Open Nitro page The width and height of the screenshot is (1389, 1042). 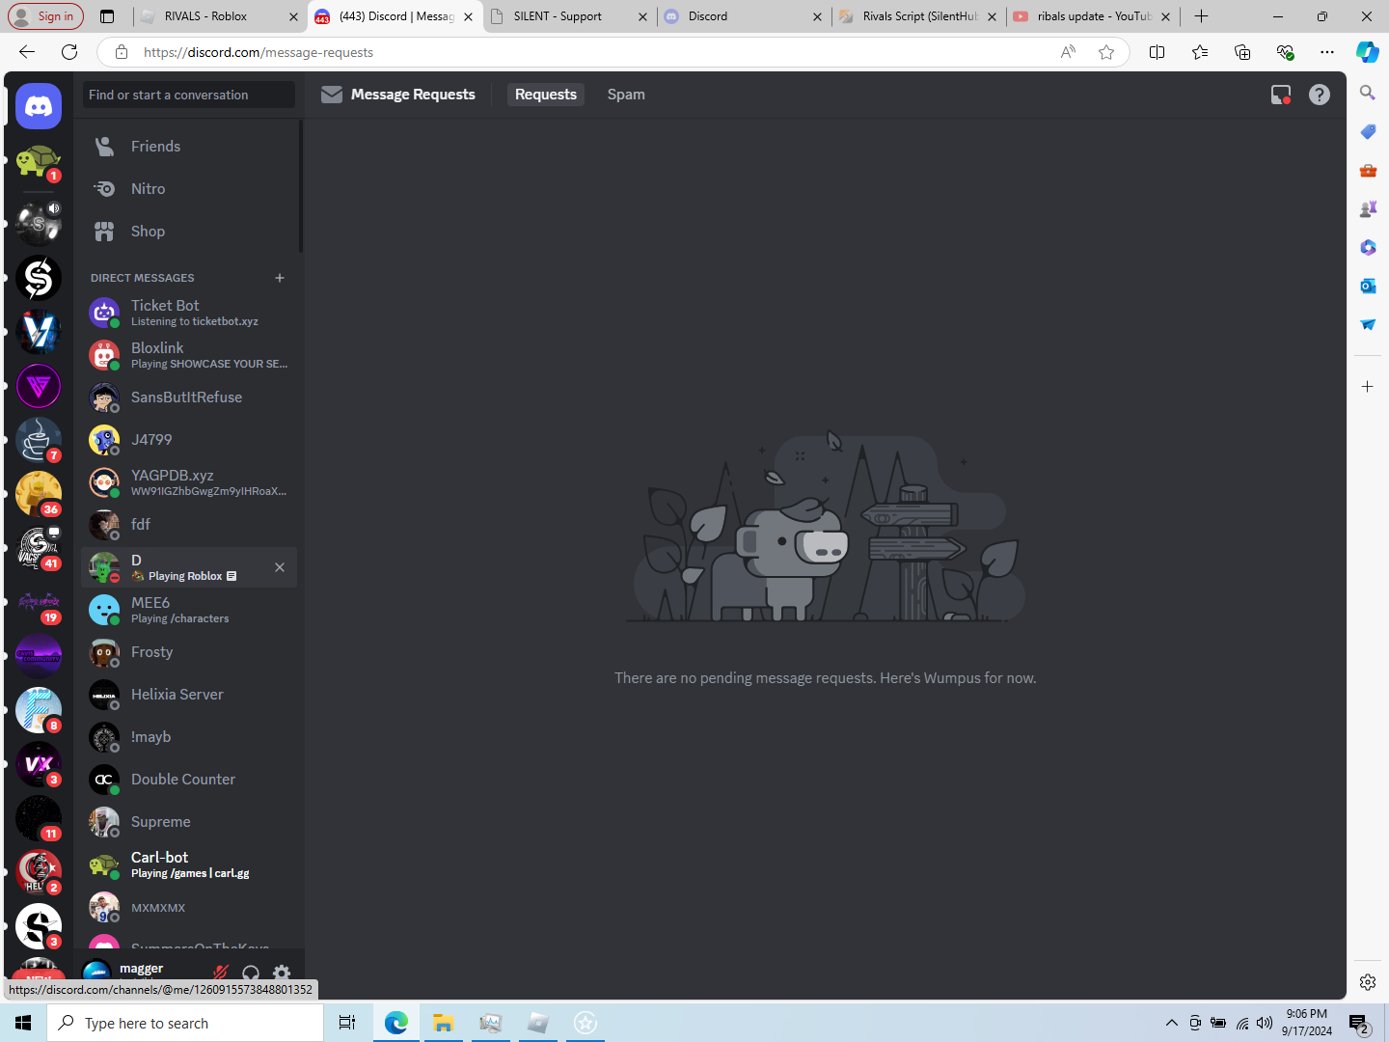point(189,189)
